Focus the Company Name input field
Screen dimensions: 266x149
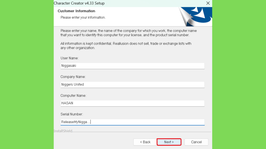(x=132, y=85)
